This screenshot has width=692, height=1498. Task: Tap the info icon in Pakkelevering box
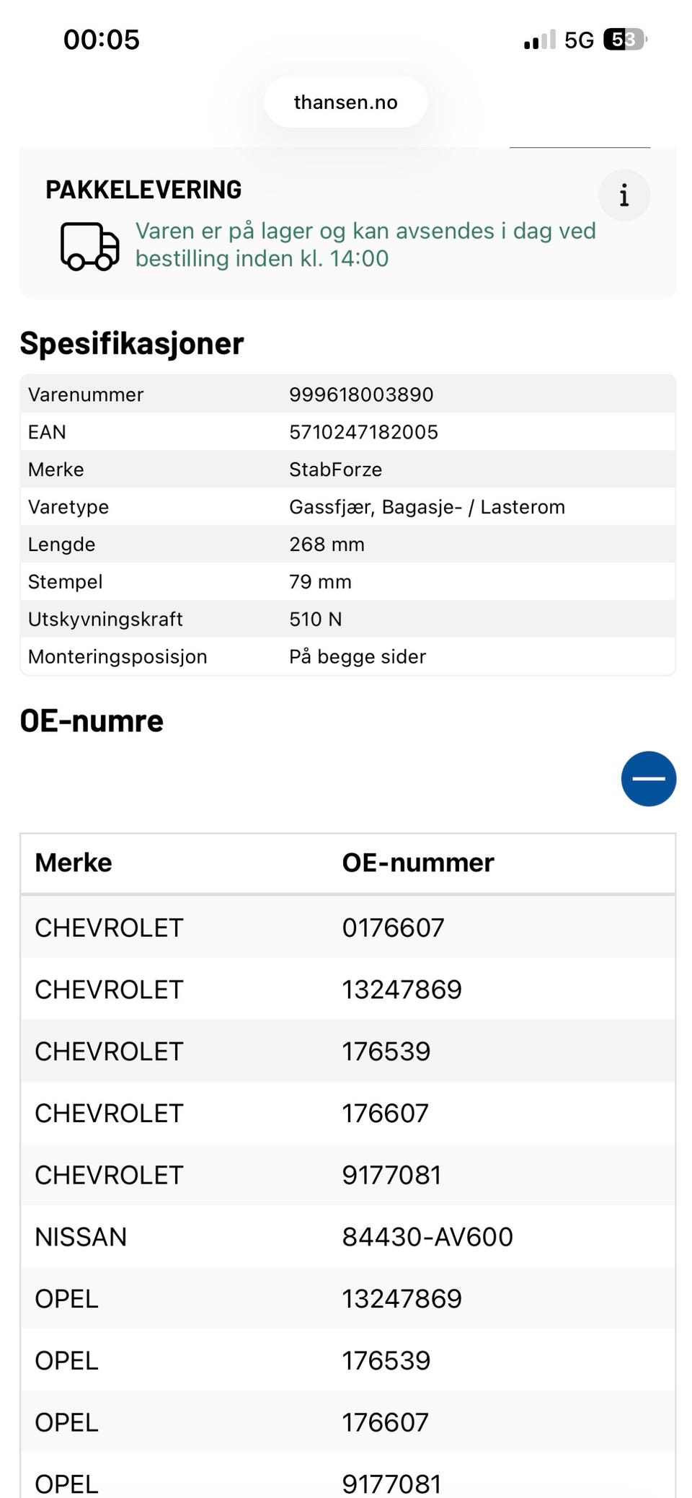click(x=624, y=195)
